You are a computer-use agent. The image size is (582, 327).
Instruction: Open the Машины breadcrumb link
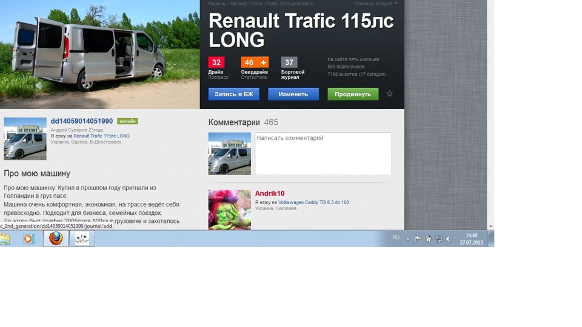[217, 4]
